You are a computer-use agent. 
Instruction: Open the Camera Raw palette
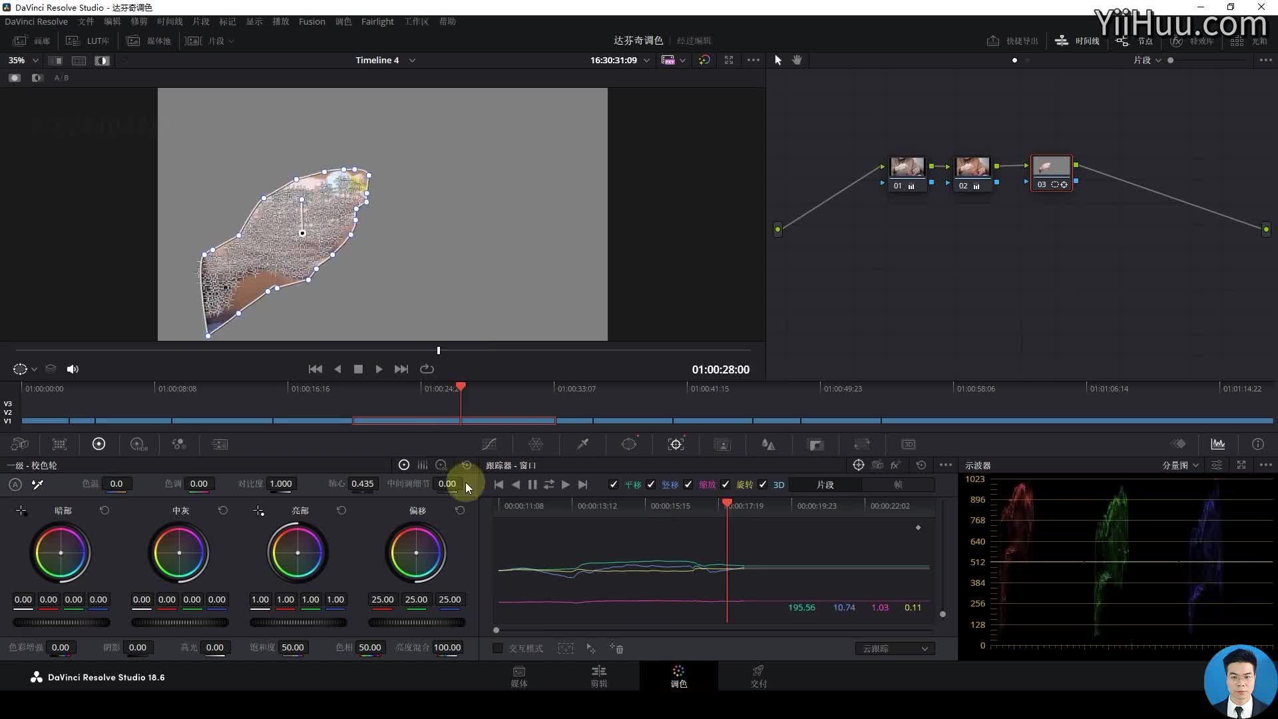tap(20, 444)
